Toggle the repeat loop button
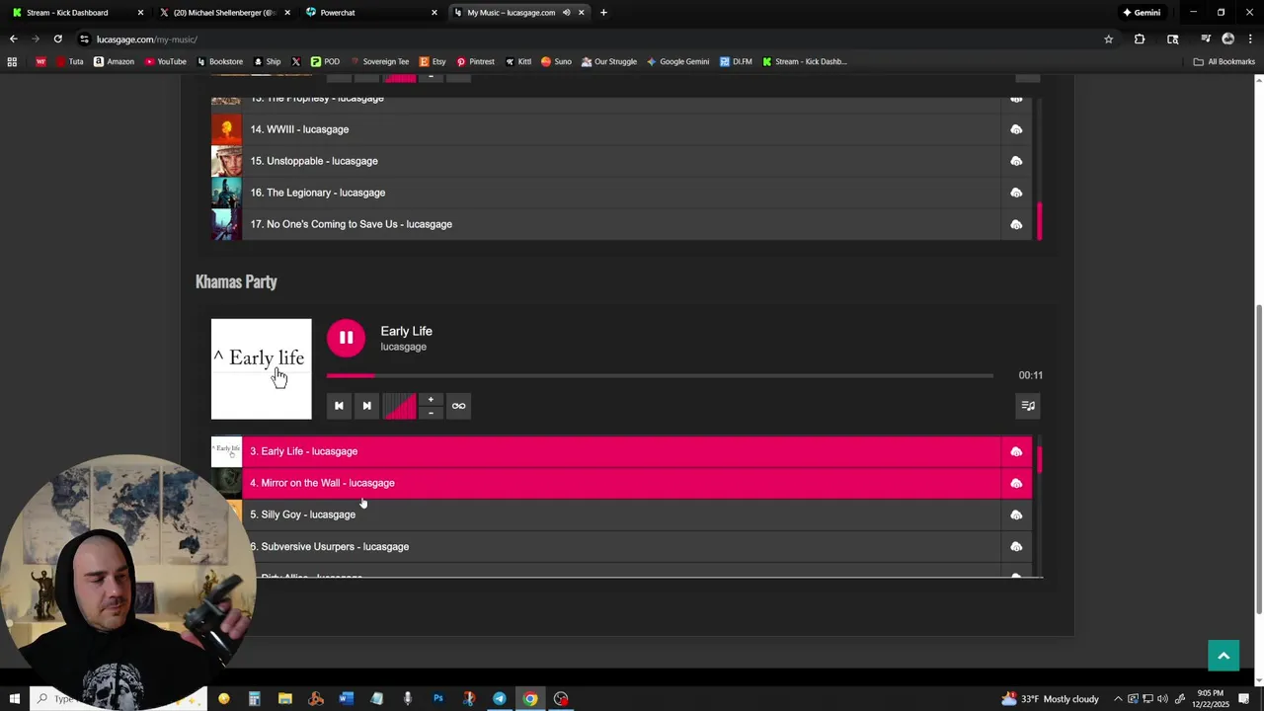This screenshot has width=1264, height=711. pyautogui.click(x=458, y=406)
